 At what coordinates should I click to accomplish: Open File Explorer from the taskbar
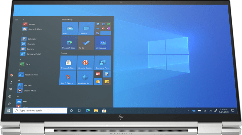tap(96, 111)
